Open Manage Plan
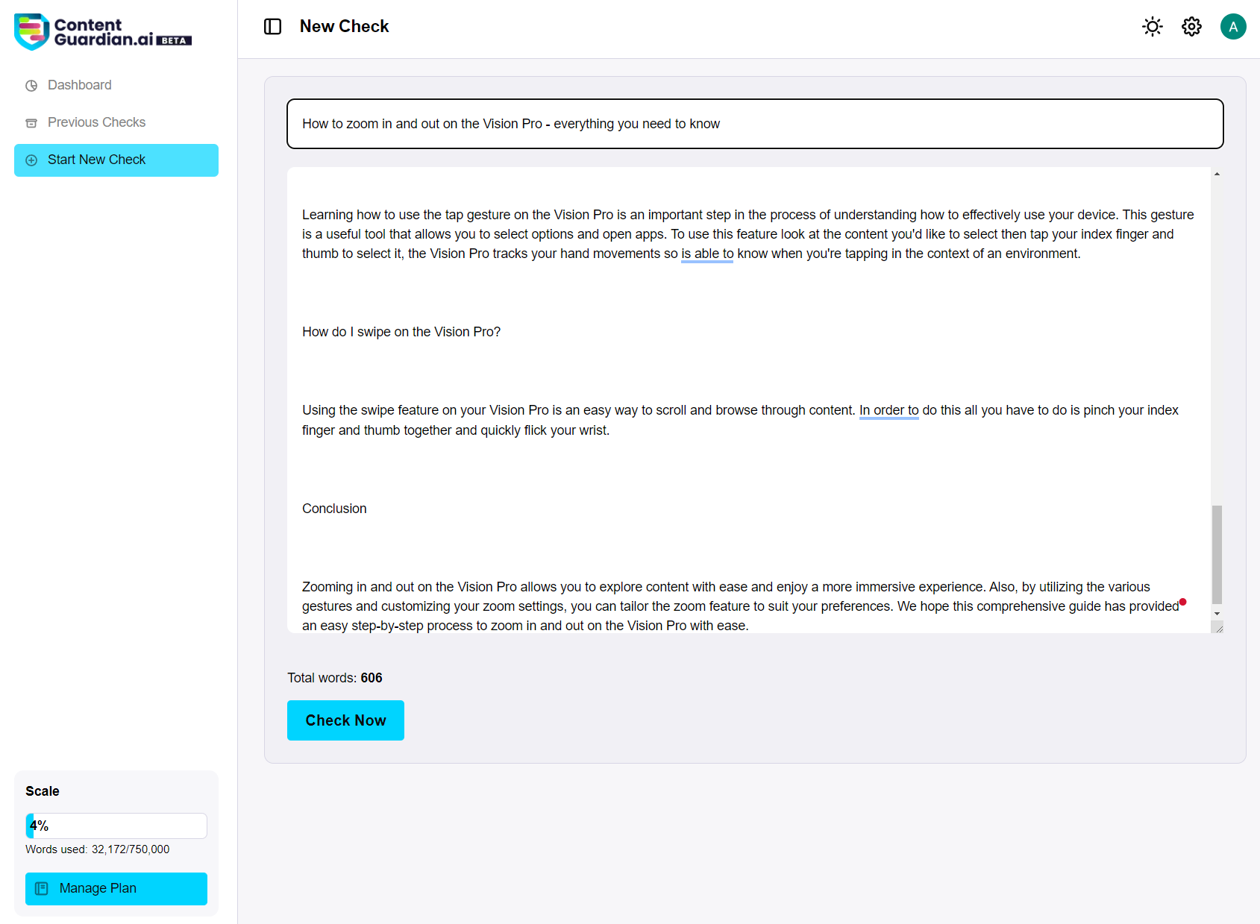Viewport: 1260px width, 924px height. click(x=116, y=889)
